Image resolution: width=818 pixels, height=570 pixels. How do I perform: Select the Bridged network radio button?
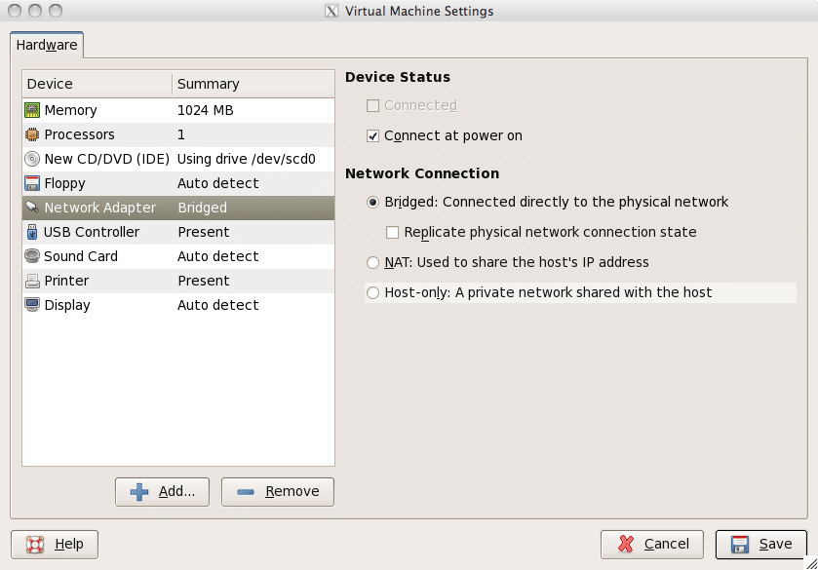tap(372, 202)
